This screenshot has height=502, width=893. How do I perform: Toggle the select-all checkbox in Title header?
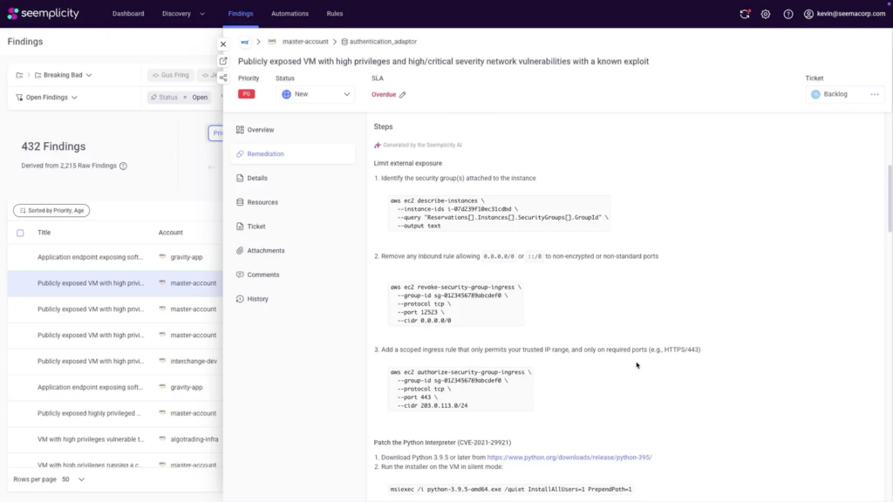tap(20, 233)
